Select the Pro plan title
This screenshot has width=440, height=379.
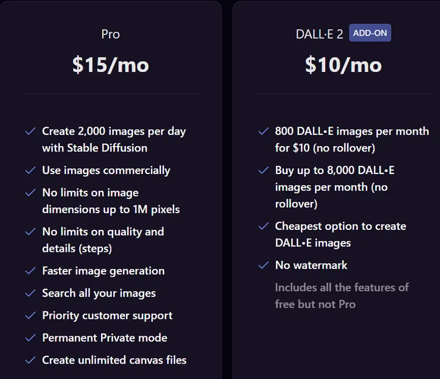coord(111,34)
